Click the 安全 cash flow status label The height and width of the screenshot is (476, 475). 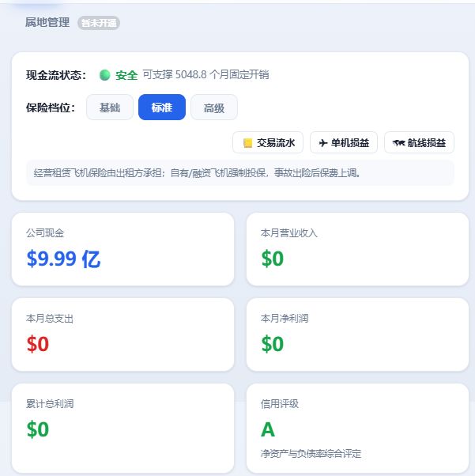click(126, 75)
